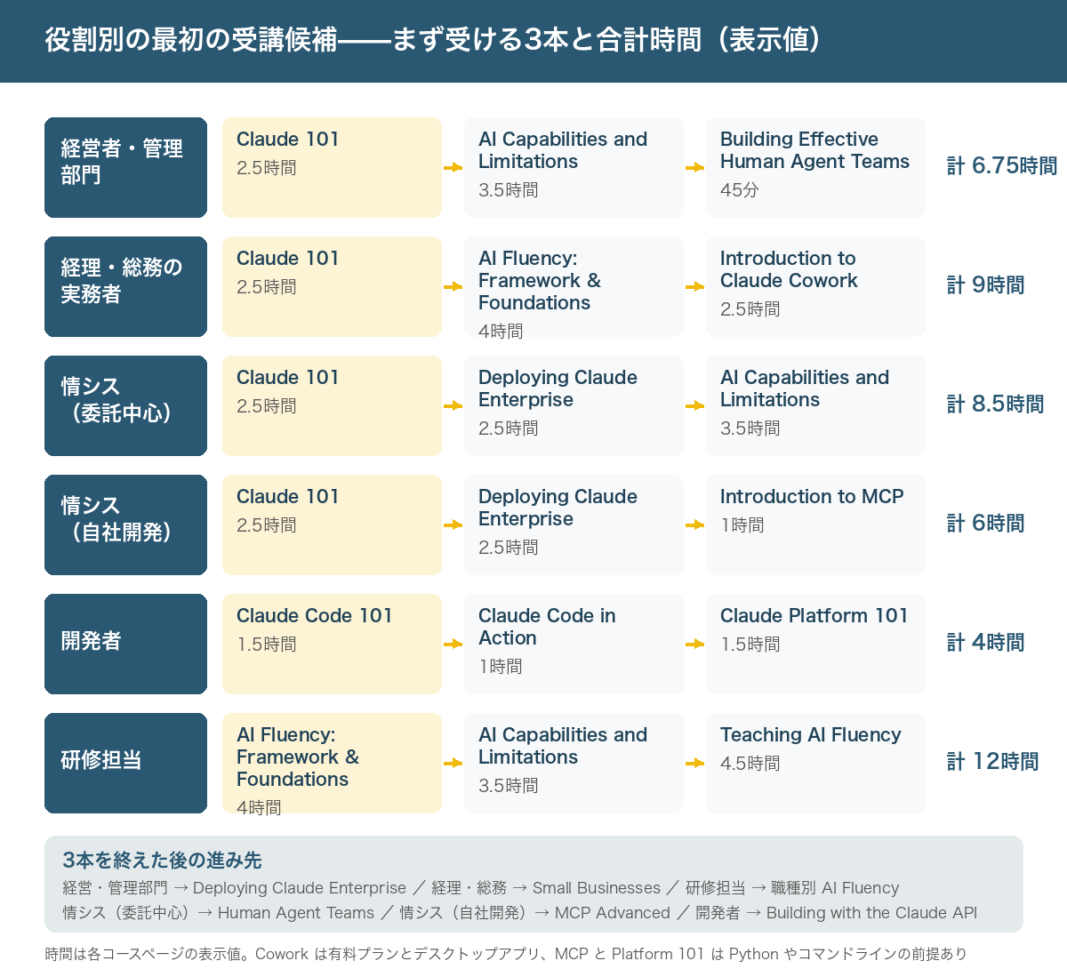
Task: Open AI Capabilities and Limitations card in 情シス（委託中心） row
Action: pyautogui.click(x=815, y=405)
